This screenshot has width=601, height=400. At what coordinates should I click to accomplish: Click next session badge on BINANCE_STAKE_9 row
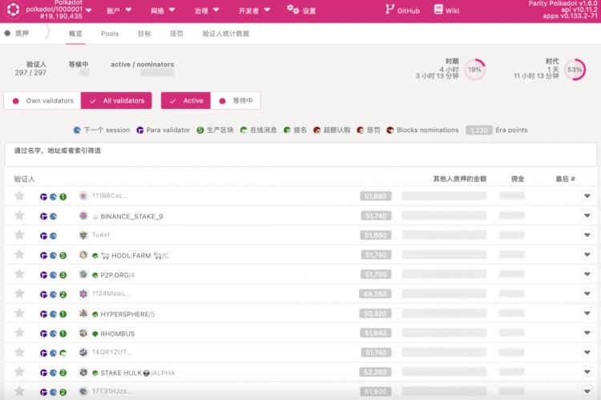click(53, 216)
